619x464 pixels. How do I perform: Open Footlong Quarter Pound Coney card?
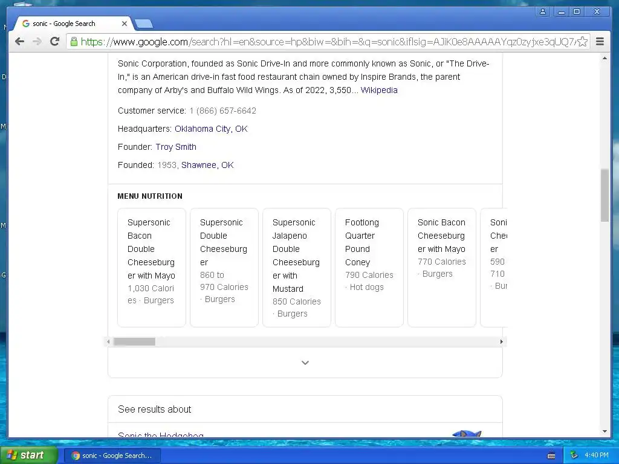point(369,268)
